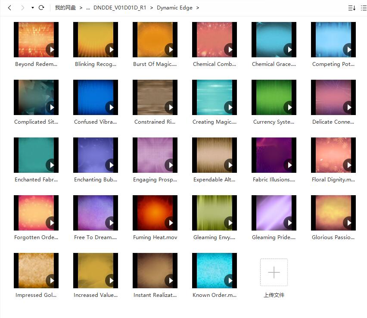Click the Free To Dream file name
Viewport: 367px width, 318px height.
point(96,237)
